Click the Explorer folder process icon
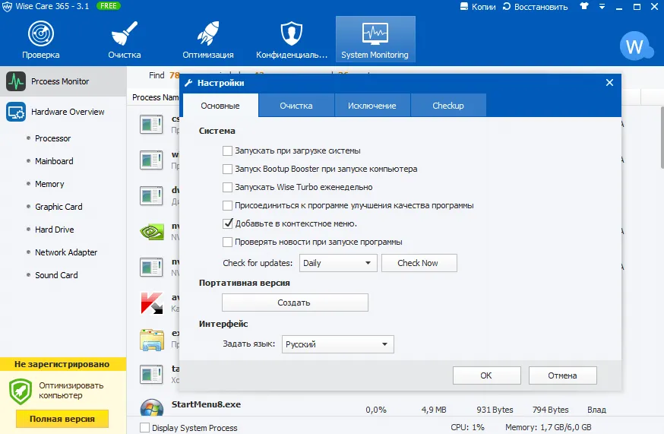The width and height of the screenshot is (664, 434). click(152, 340)
